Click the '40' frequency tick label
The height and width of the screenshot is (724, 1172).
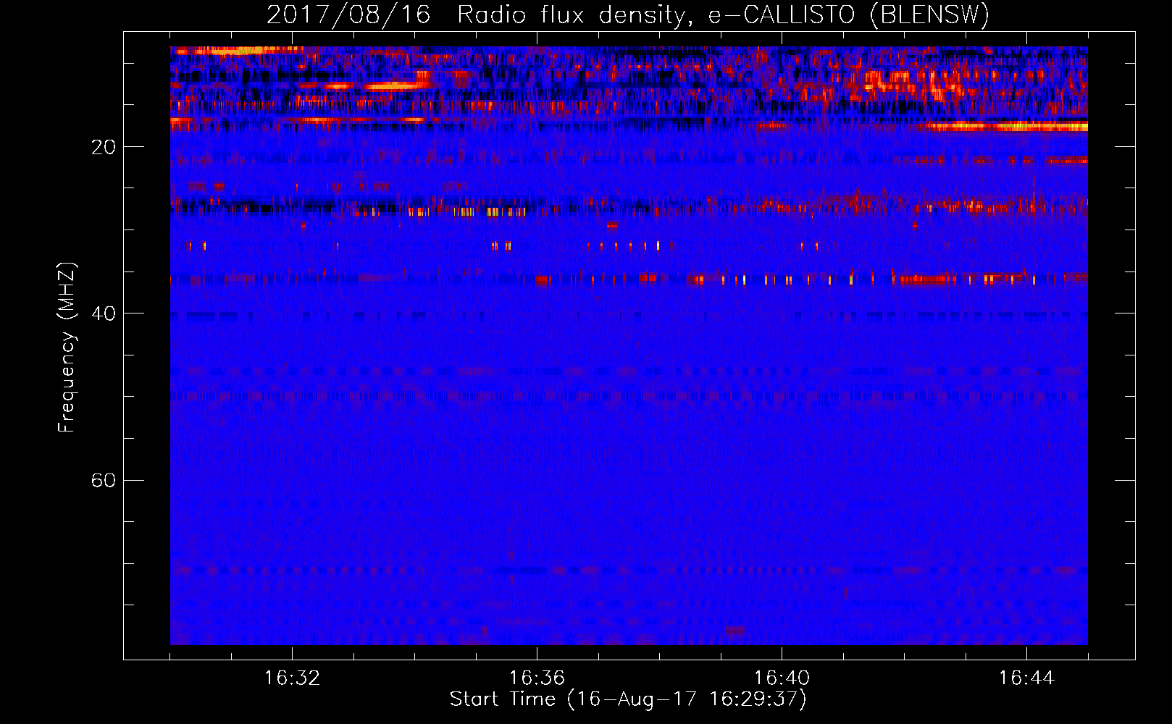tap(104, 313)
